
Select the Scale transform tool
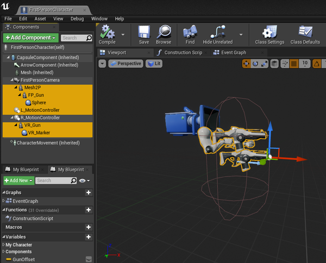coord(264,64)
